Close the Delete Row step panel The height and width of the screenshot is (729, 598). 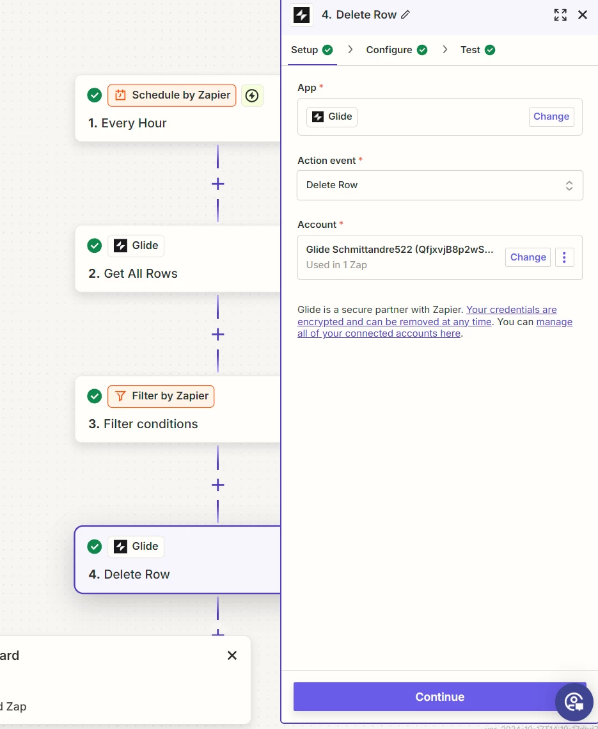tap(583, 15)
